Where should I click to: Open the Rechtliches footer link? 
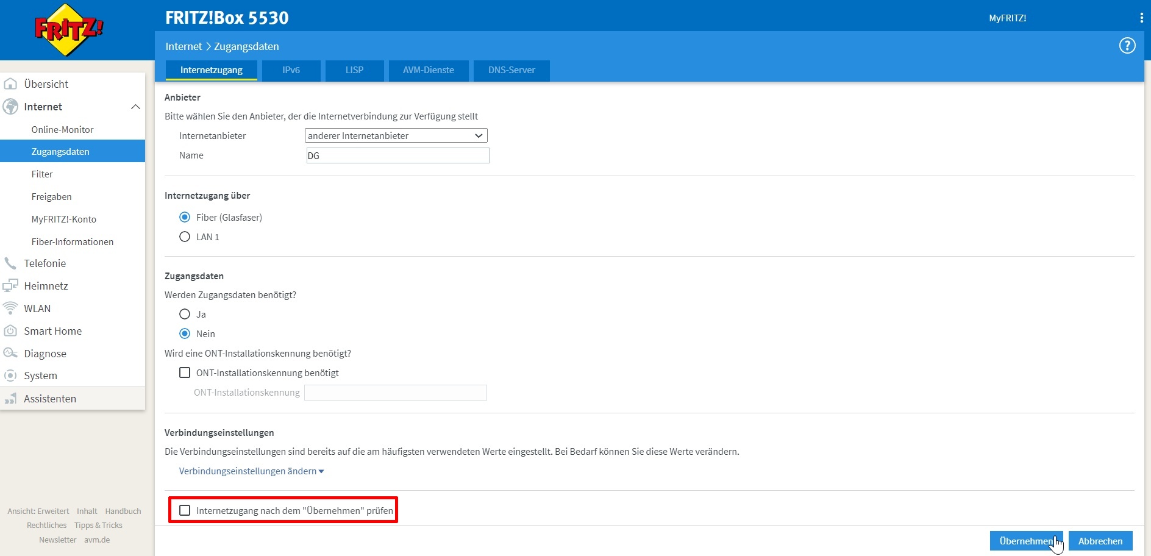click(47, 525)
